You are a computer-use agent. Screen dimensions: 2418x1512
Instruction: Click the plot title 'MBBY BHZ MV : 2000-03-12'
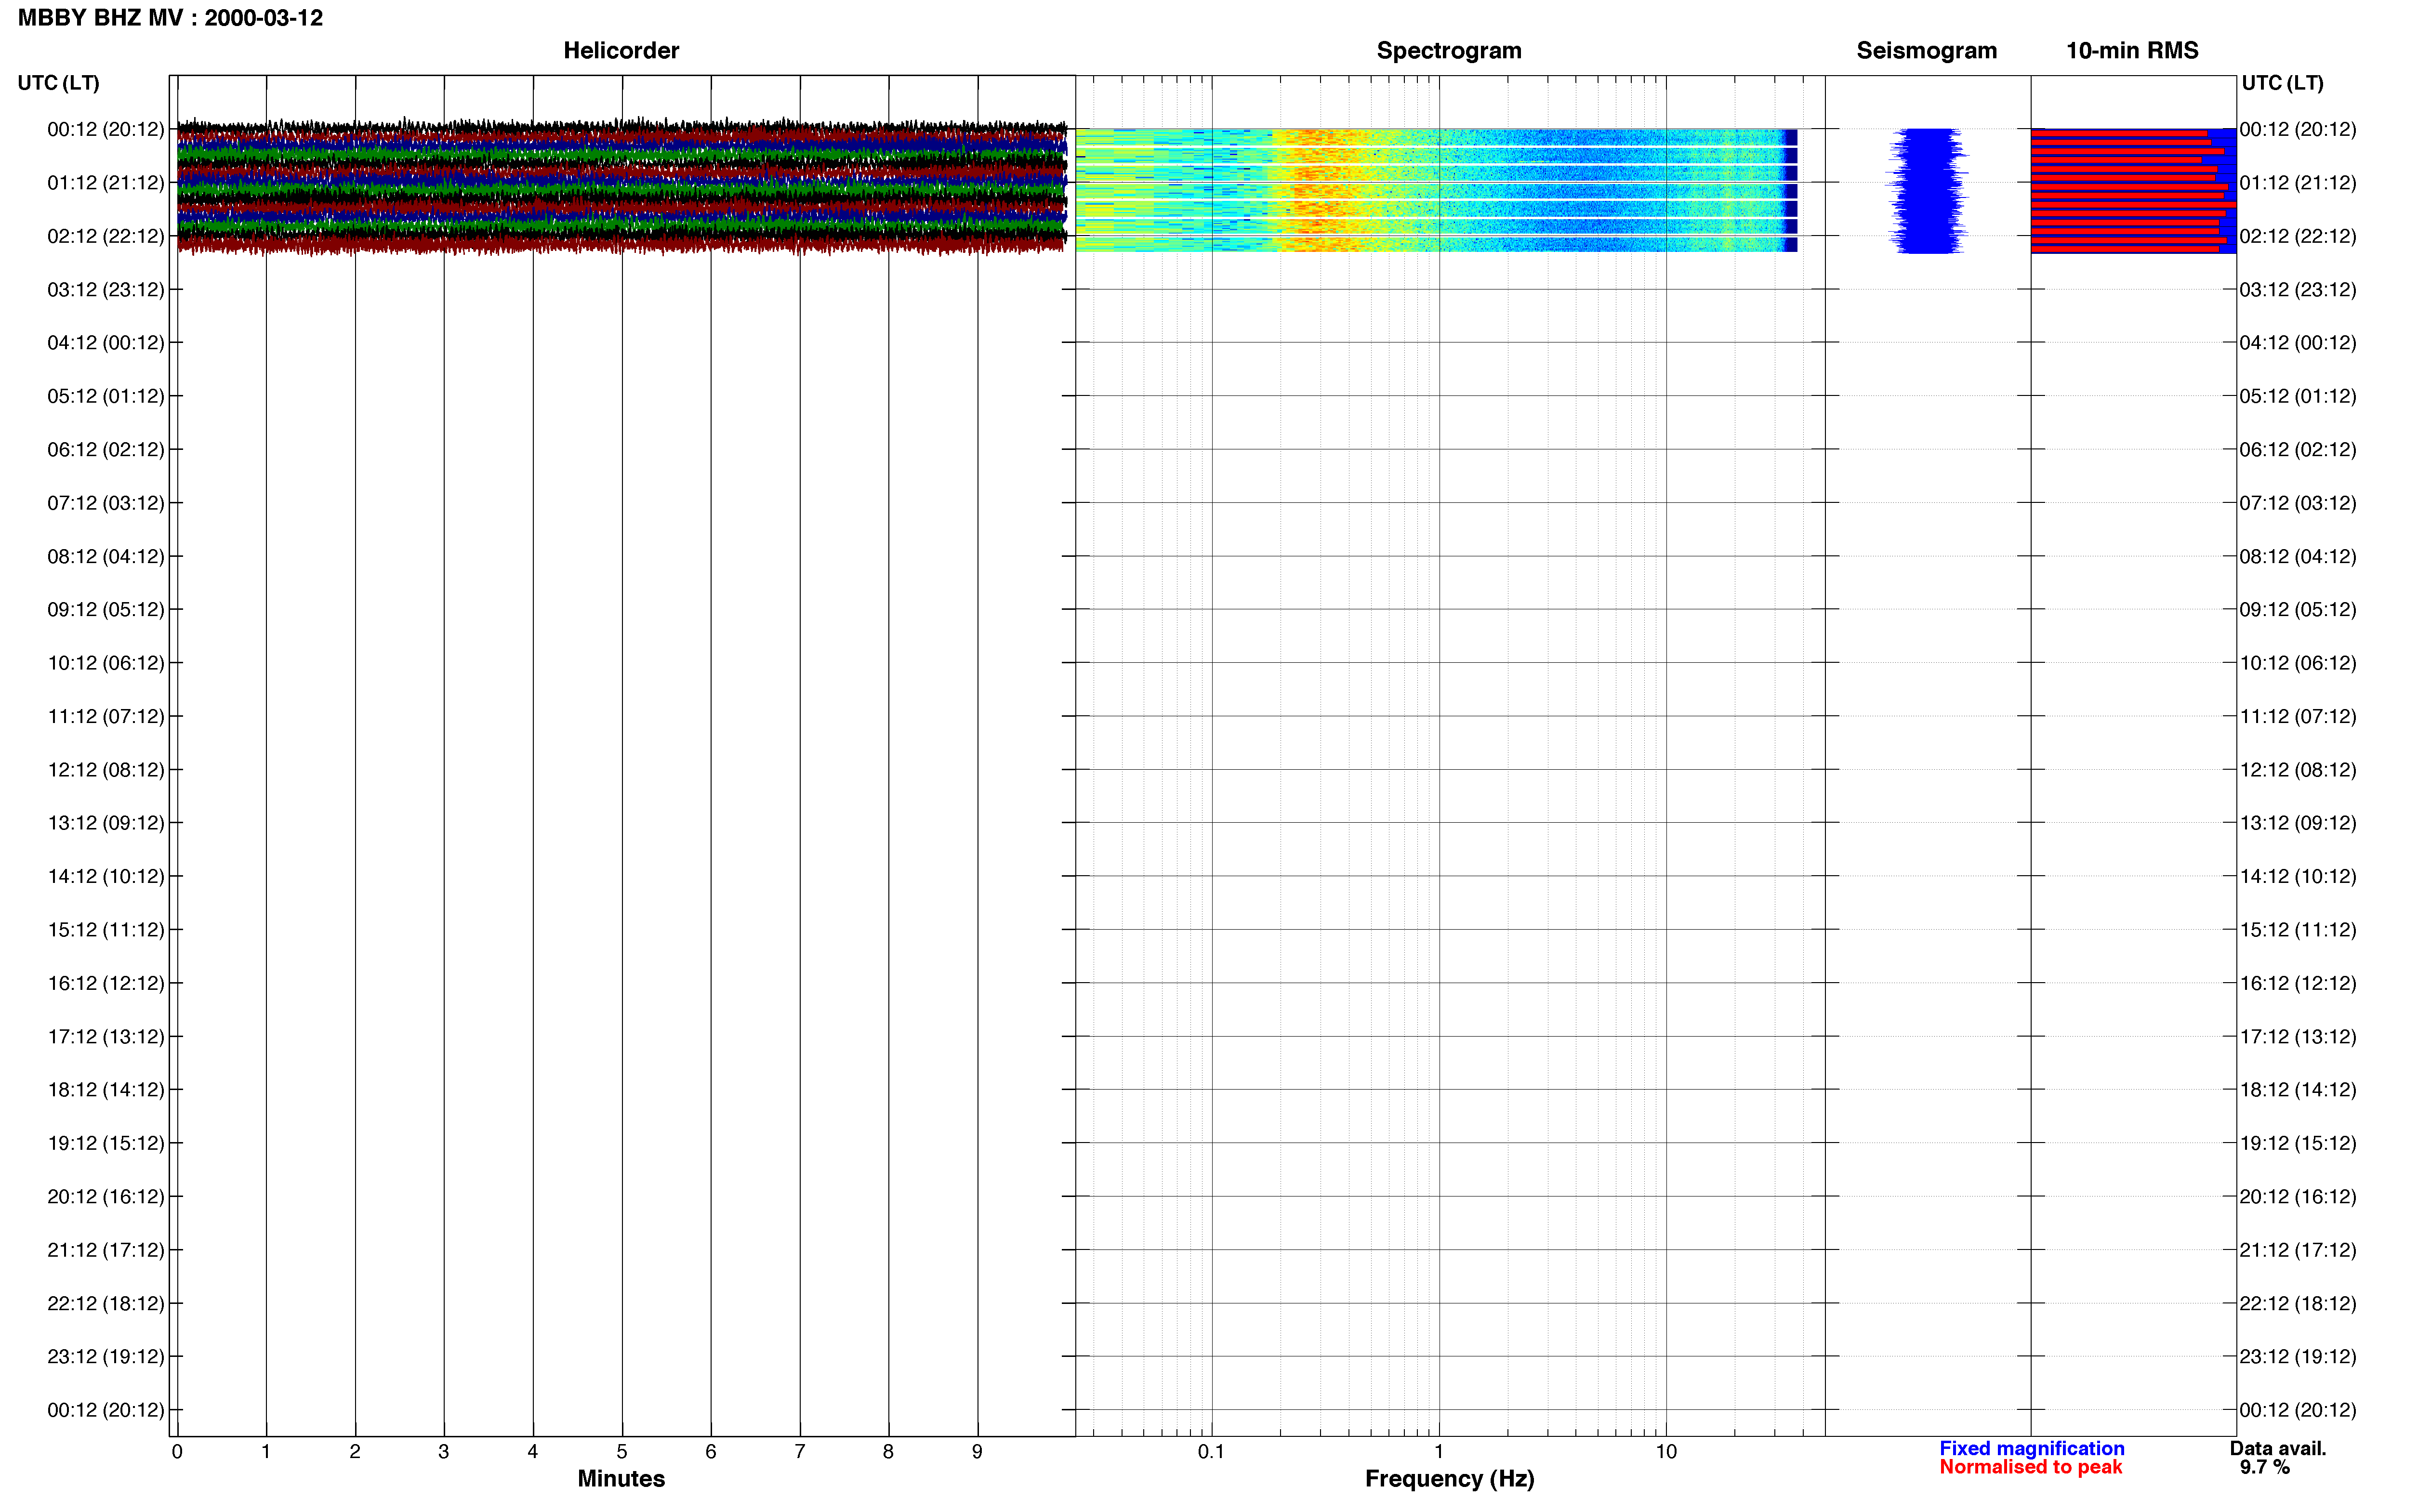(x=170, y=18)
